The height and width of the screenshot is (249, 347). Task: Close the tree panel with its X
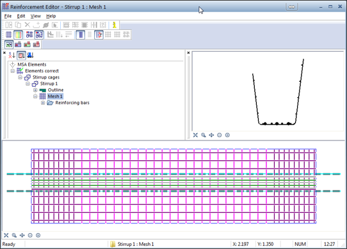click(x=4, y=53)
